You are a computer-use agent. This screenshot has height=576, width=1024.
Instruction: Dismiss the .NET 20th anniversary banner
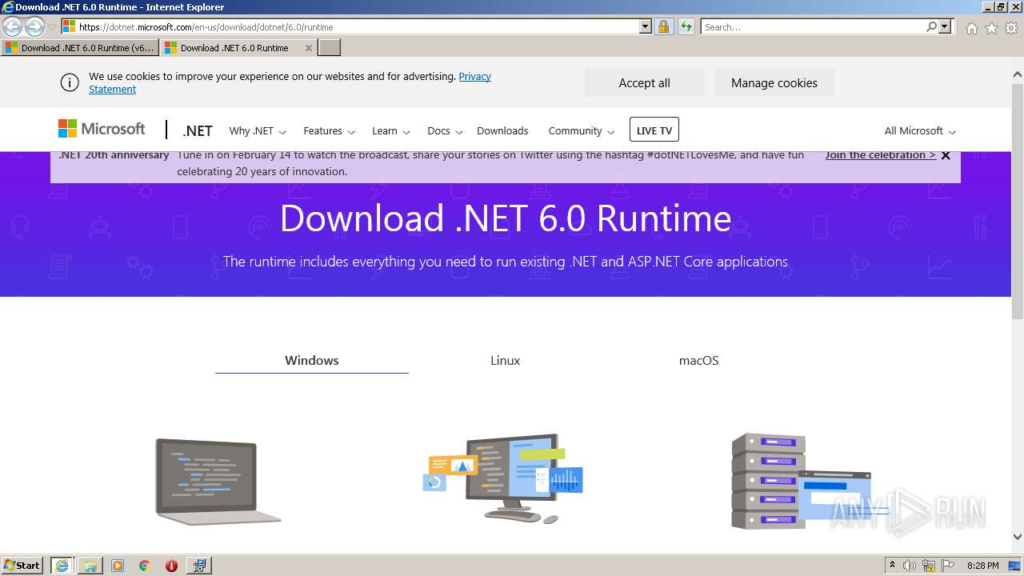946,155
